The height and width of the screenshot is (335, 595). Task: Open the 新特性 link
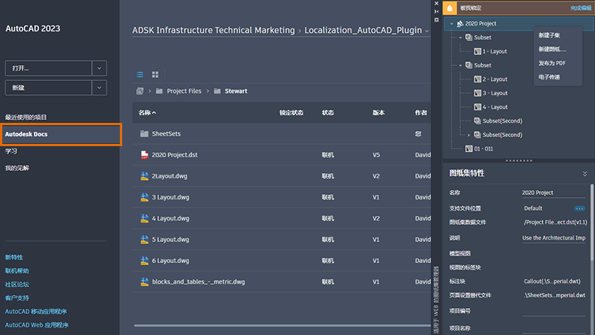(14, 257)
